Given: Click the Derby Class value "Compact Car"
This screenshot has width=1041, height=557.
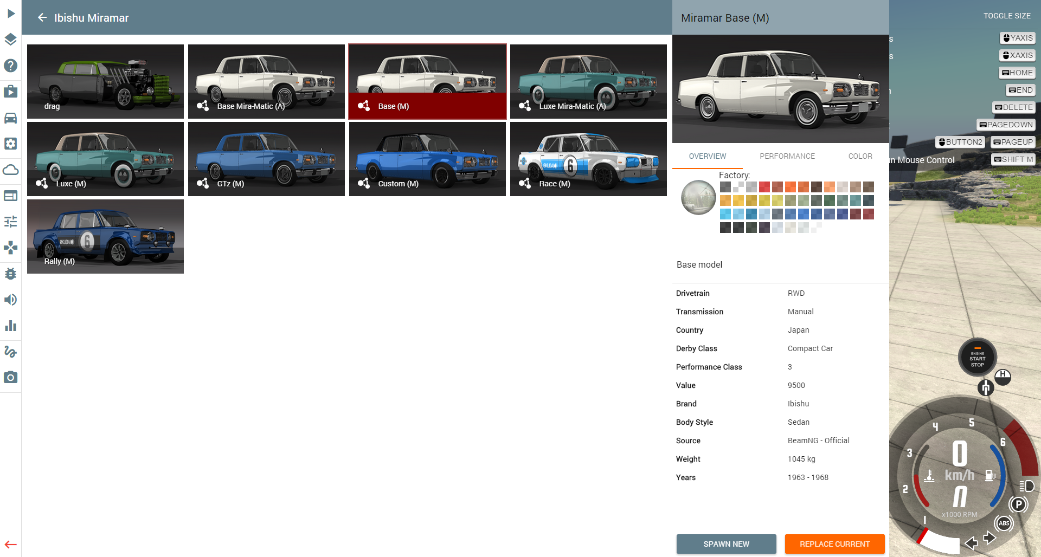Looking at the screenshot, I should (x=810, y=348).
